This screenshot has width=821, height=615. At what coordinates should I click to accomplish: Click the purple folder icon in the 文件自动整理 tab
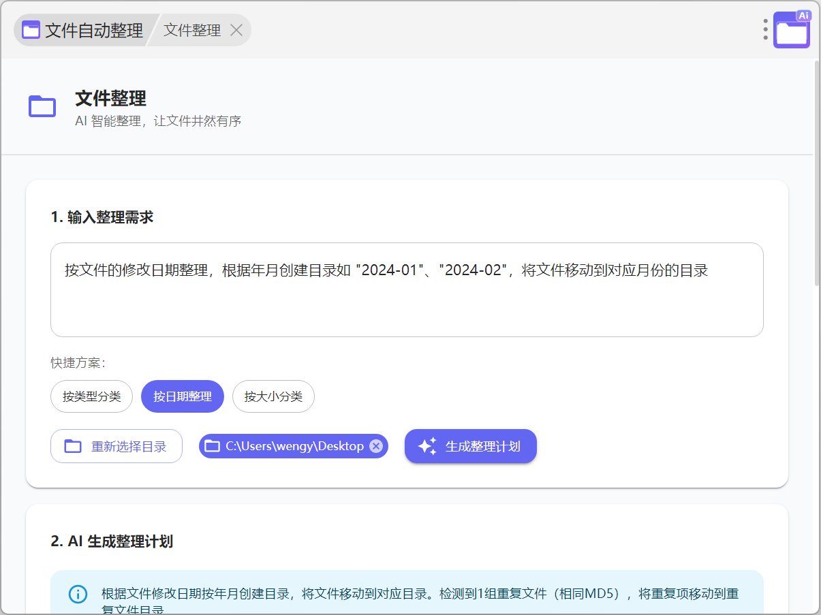[31, 30]
